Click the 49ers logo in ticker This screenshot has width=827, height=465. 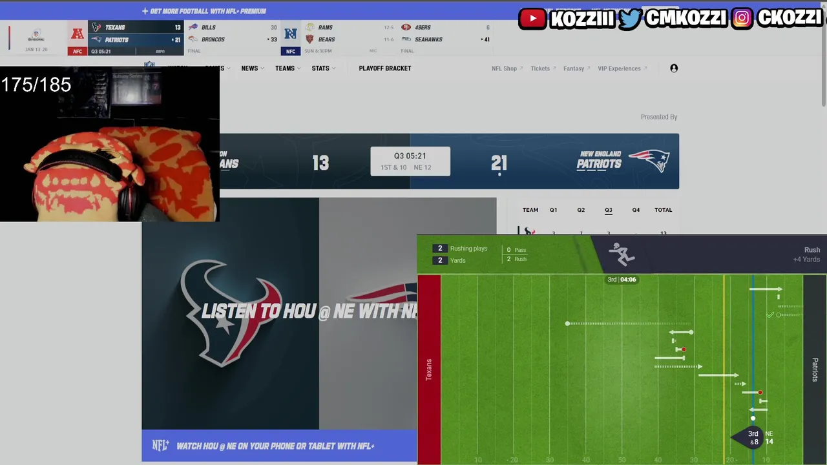pos(406,27)
